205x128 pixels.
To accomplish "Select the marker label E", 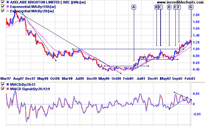I will click(175, 7).
